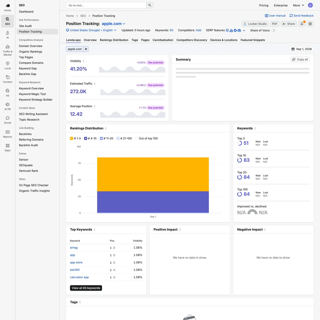Open the More menu in header

pos(298,5)
